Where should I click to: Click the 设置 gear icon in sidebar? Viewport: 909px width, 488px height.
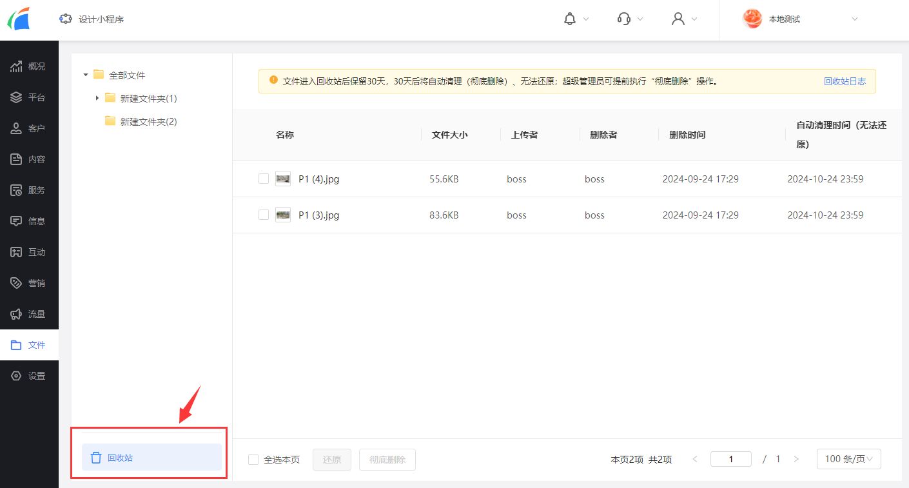coord(16,376)
